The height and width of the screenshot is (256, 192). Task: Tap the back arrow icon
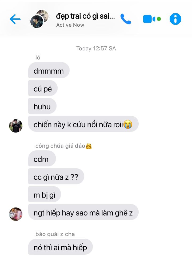point(15,19)
